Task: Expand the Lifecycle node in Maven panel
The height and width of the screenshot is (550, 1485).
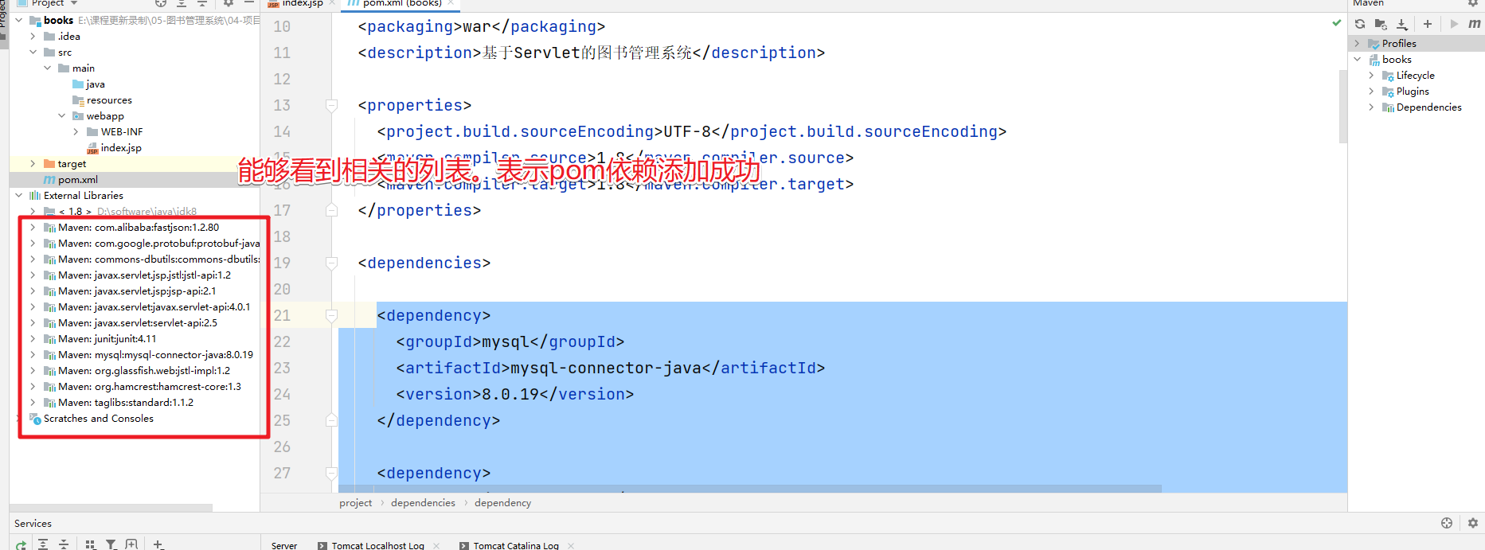Action: point(1371,75)
